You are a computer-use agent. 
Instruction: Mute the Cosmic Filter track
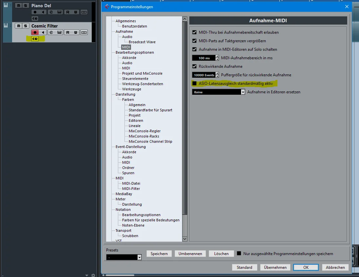[19, 26]
